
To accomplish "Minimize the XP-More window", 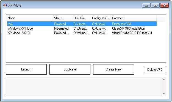I will coord(146,5).
